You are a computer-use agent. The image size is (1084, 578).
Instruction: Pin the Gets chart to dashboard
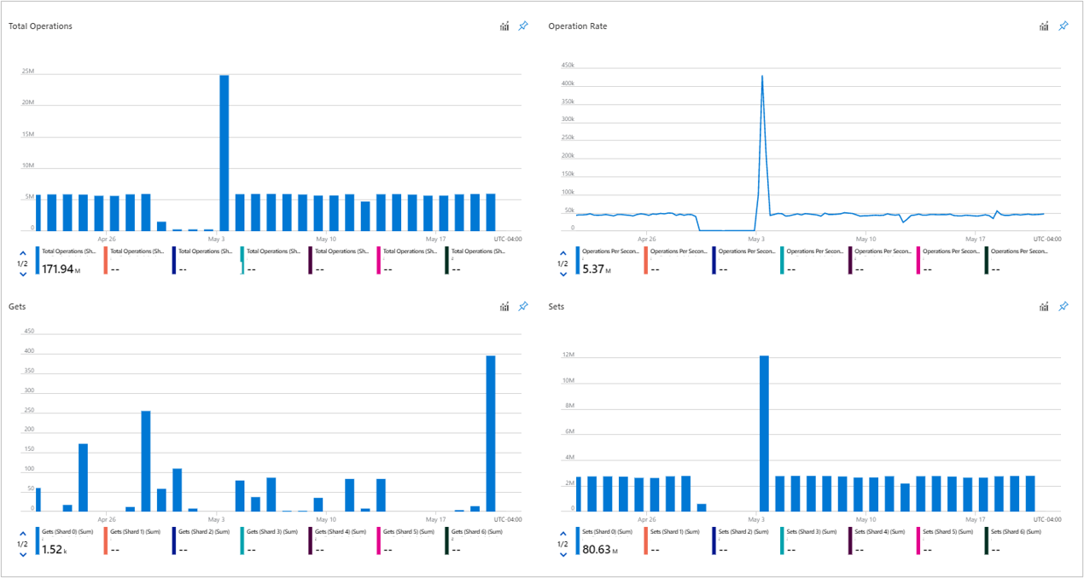pyautogui.click(x=522, y=306)
